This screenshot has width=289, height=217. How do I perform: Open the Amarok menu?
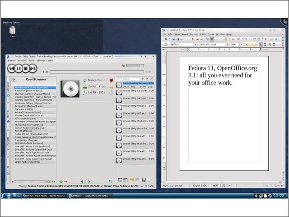11,61
